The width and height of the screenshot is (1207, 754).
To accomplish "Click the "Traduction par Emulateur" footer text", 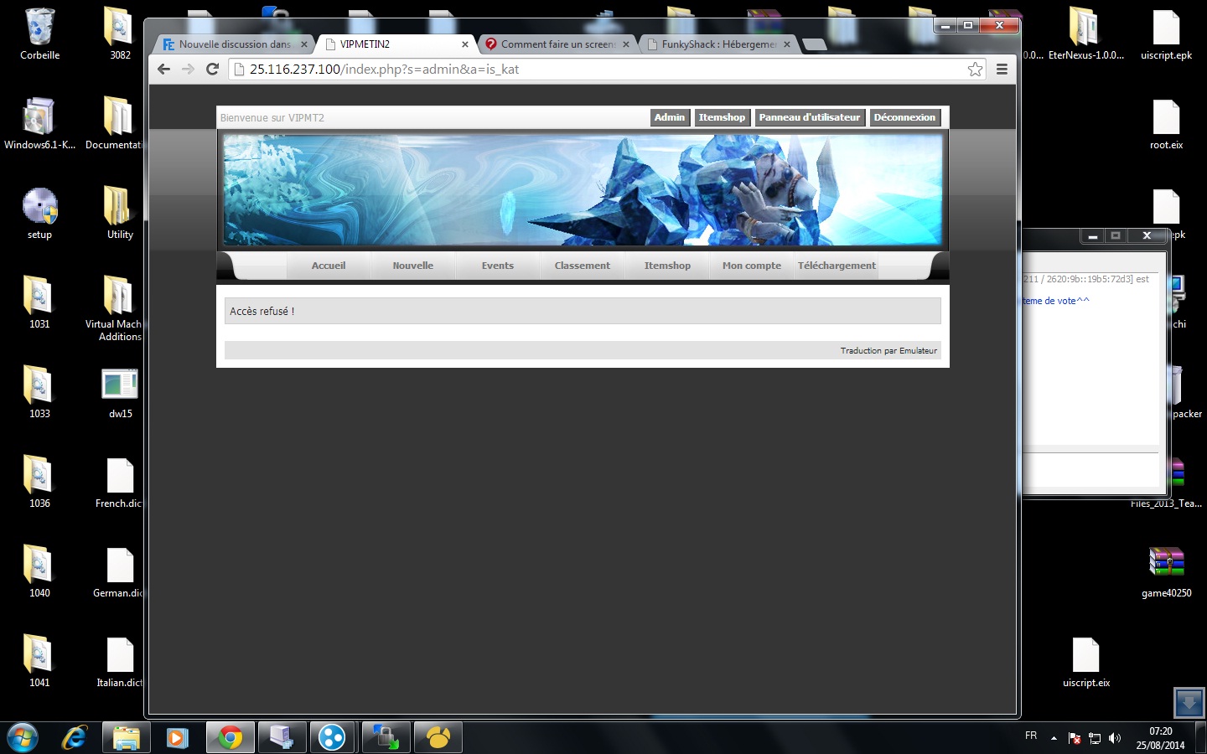I will 888,351.
